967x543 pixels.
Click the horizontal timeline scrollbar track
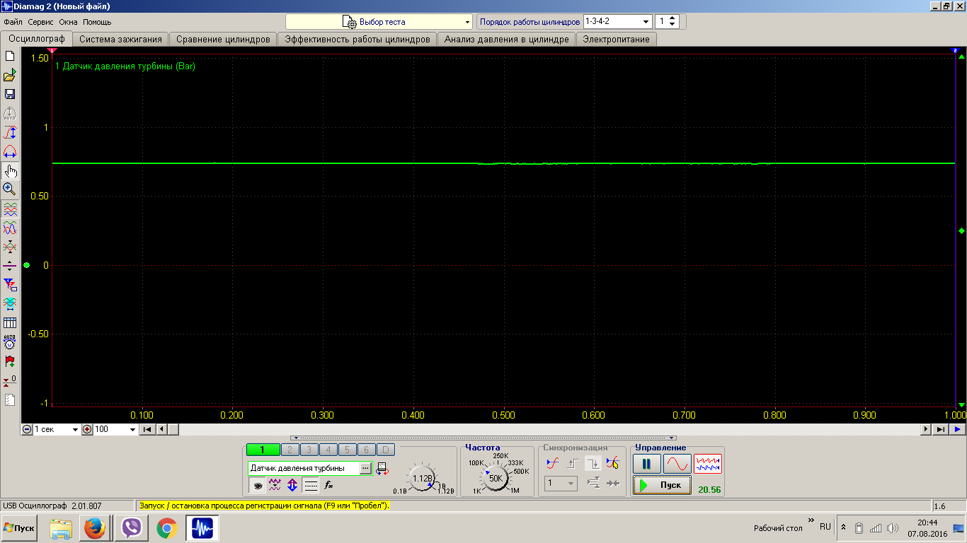549,429
